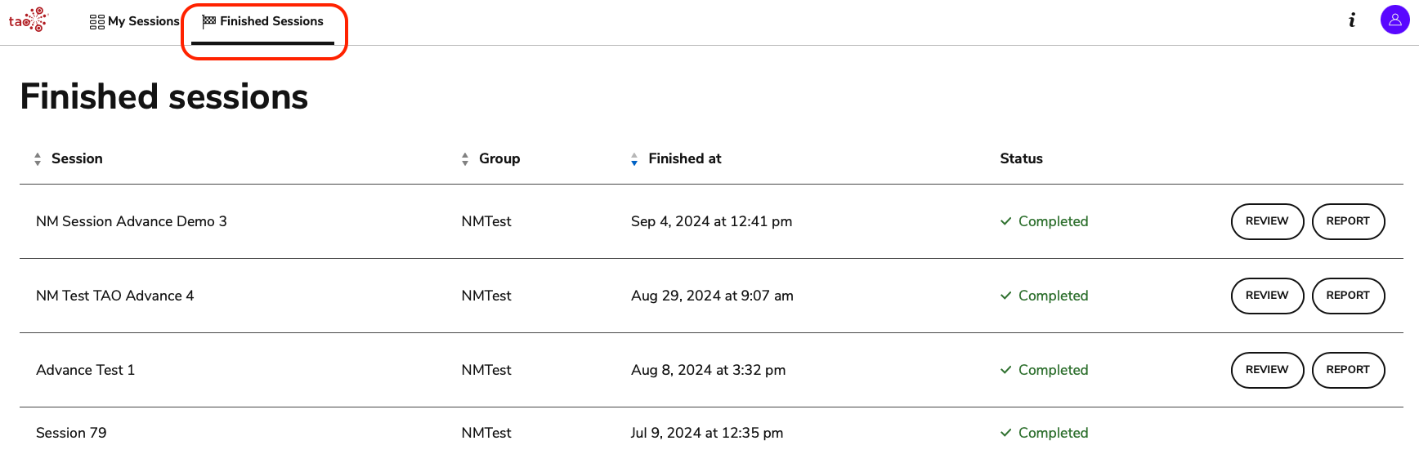Review NM Test TAO Advance 4 session
Image resolution: width=1419 pixels, height=463 pixels.
[1267, 296]
